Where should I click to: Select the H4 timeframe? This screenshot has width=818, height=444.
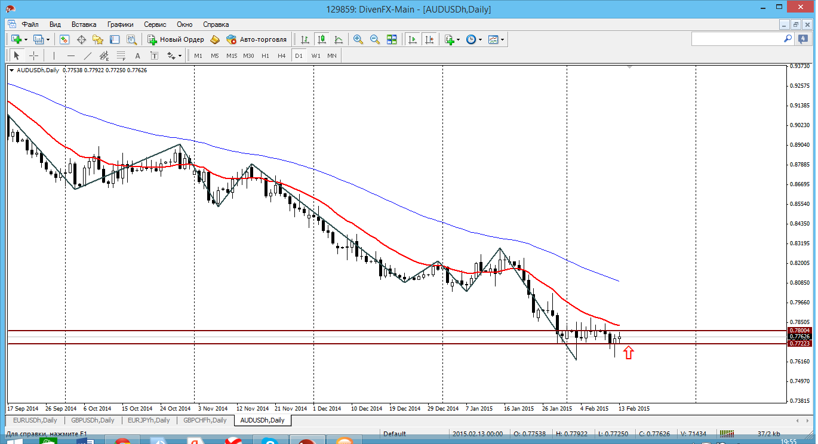[282, 55]
